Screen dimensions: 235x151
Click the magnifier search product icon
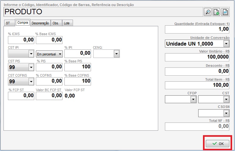pos(208,12)
